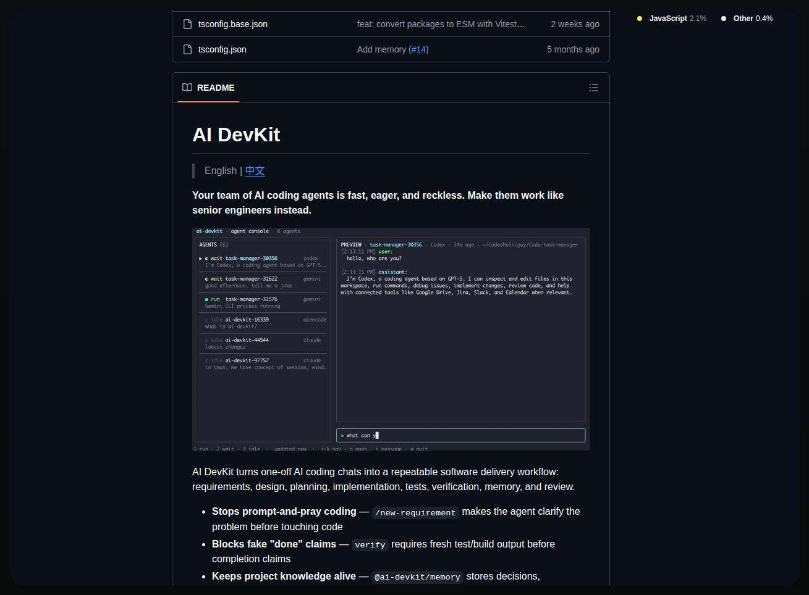Click the @ai-devkit/memory code snippet
809x595 pixels.
[x=417, y=577]
